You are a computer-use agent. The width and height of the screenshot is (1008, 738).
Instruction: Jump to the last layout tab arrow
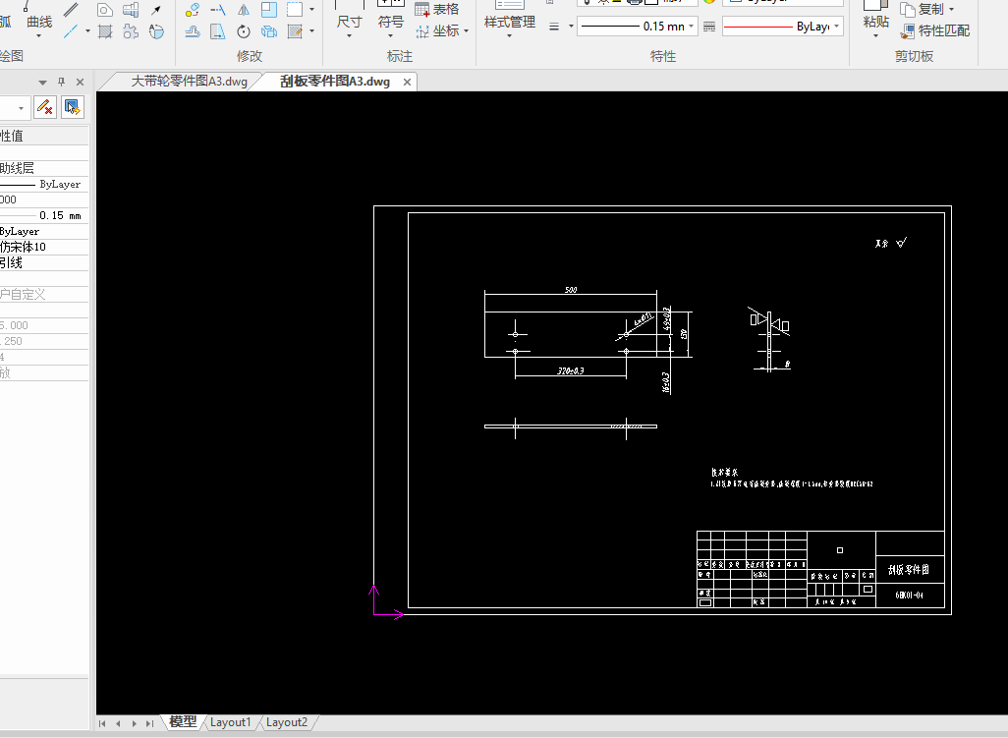point(149,723)
